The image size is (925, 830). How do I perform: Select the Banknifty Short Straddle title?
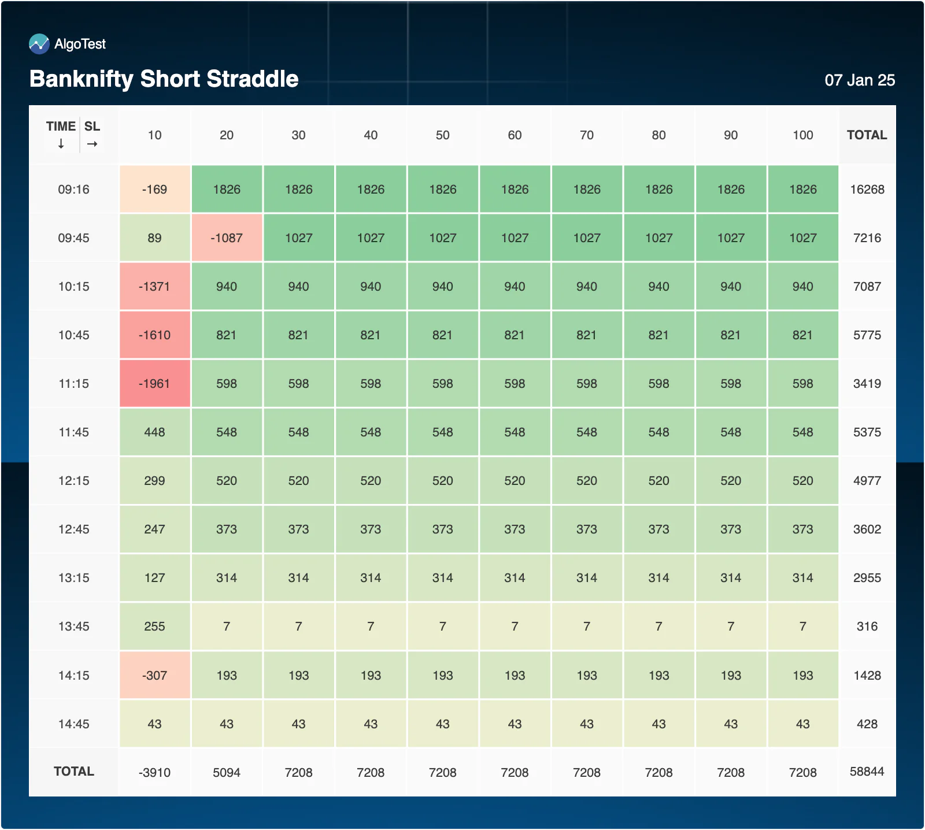(164, 79)
